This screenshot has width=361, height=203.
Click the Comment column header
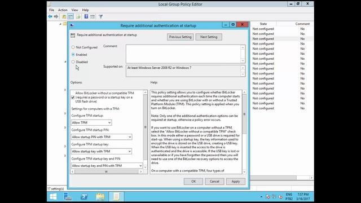click(x=302, y=24)
